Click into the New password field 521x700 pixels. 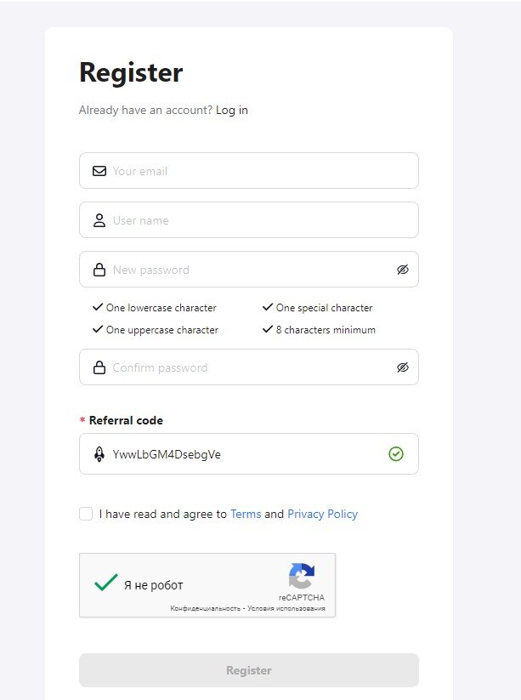tap(246, 270)
